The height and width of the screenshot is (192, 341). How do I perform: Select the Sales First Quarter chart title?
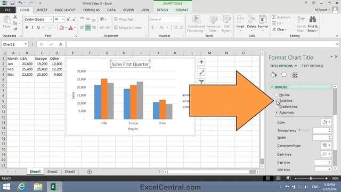[130, 64]
